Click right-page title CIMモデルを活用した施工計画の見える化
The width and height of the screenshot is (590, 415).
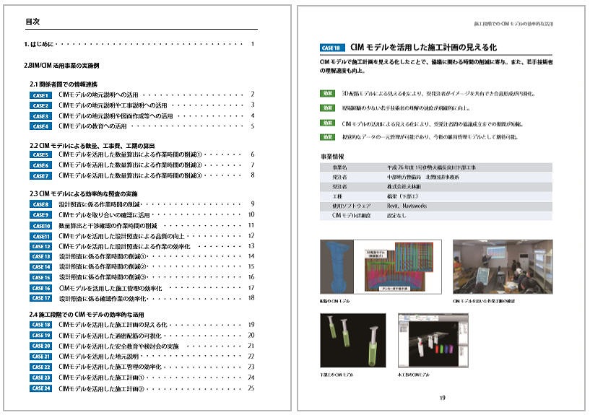[423, 48]
